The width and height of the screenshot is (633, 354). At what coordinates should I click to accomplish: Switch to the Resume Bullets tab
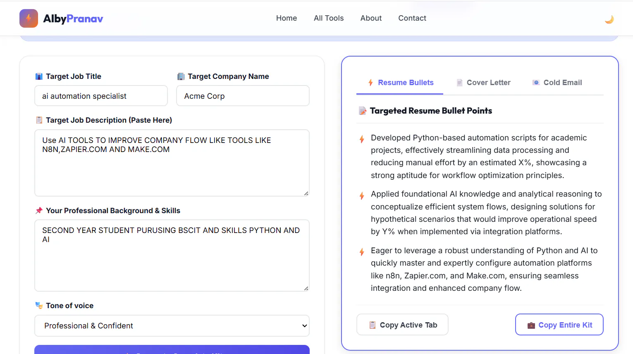pos(400,83)
